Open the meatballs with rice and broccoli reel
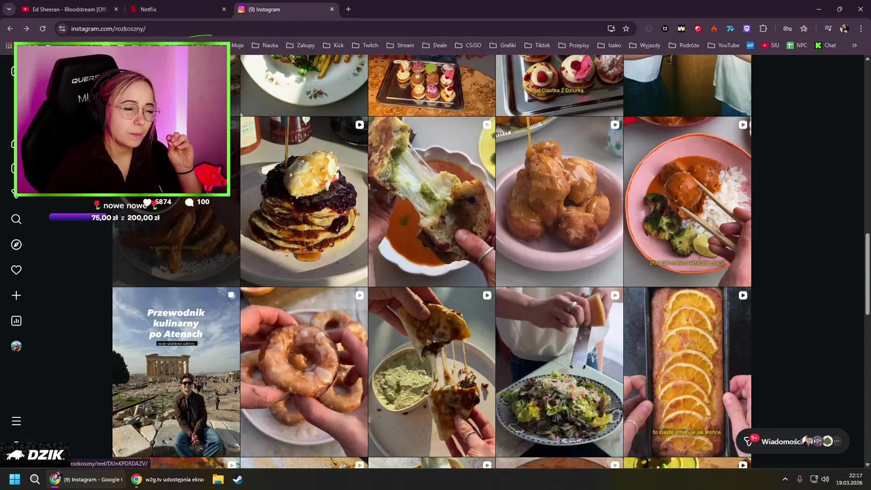The height and width of the screenshot is (490, 871). (x=687, y=201)
